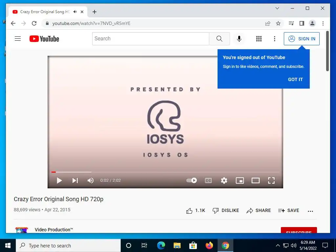Enable the miniplayer
The height and width of the screenshot is (252, 336).
click(x=240, y=180)
